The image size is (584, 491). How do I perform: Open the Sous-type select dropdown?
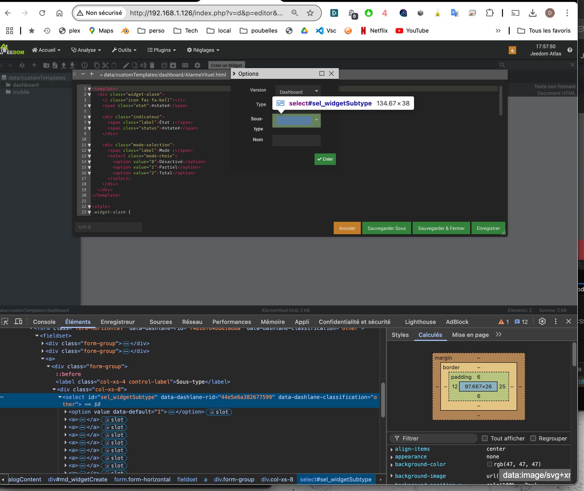pos(297,120)
